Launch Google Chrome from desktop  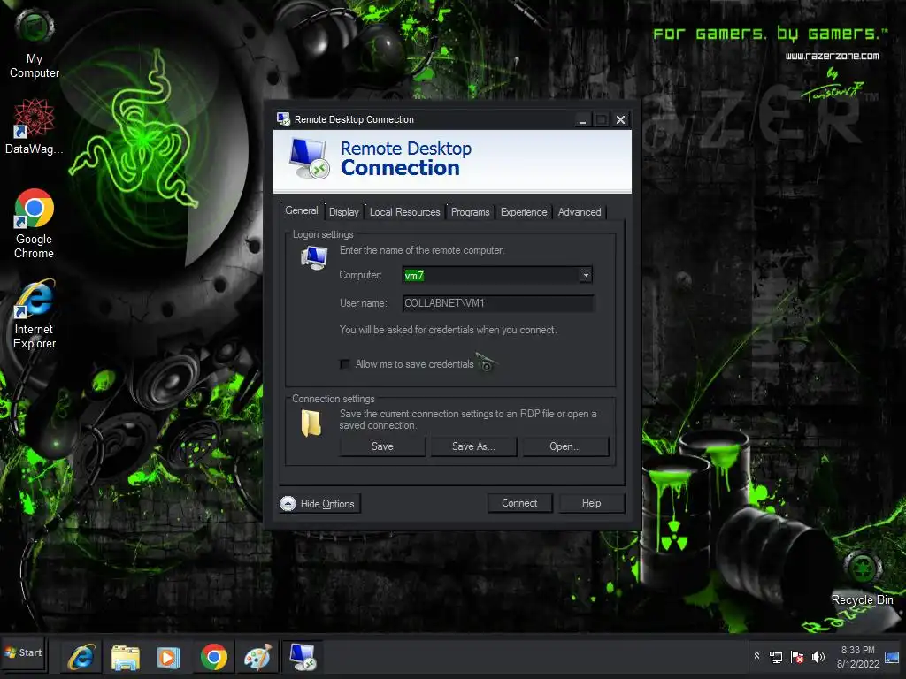tap(35, 224)
